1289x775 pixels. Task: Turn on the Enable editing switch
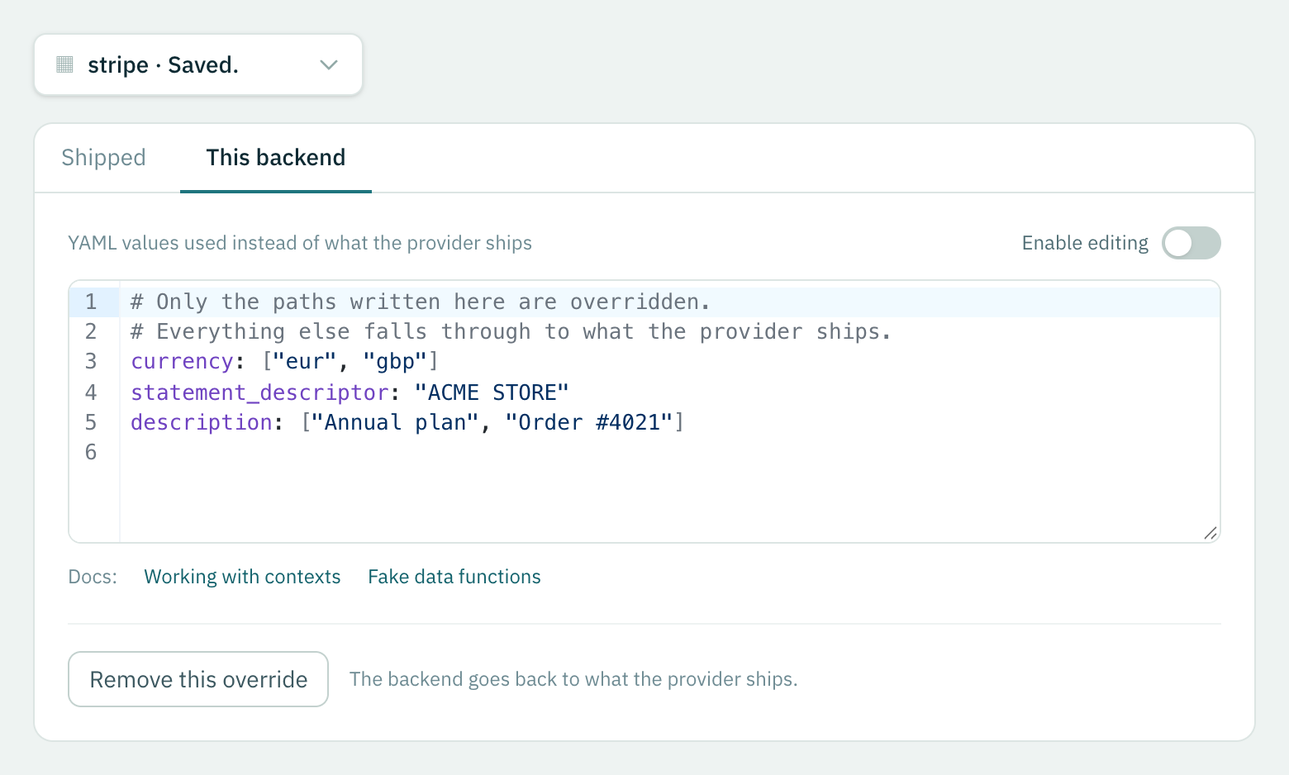pos(1191,243)
